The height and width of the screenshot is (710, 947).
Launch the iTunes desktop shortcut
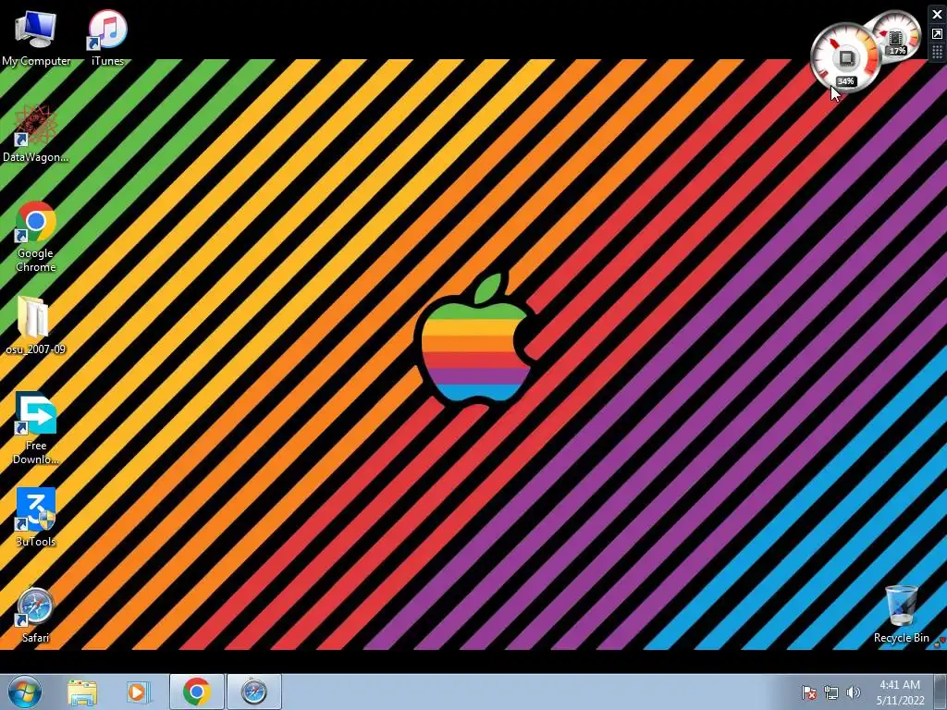(x=107, y=37)
